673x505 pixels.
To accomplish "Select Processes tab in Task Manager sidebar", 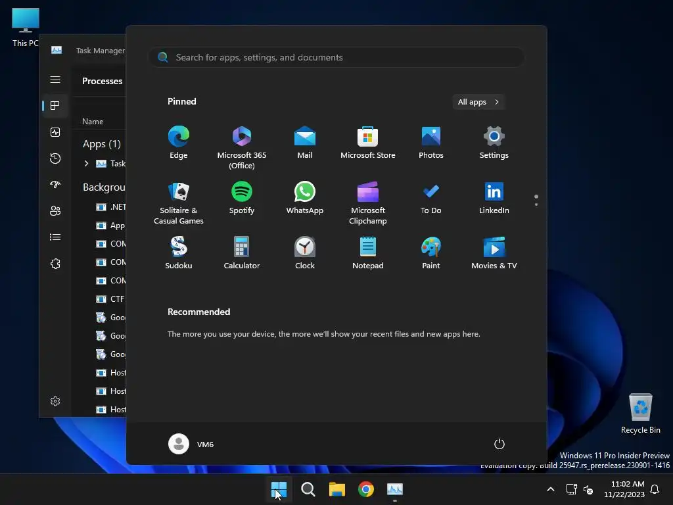I will pyautogui.click(x=55, y=106).
